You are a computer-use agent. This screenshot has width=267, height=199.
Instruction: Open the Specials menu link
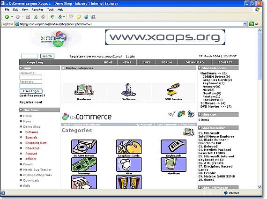point(31,138)
